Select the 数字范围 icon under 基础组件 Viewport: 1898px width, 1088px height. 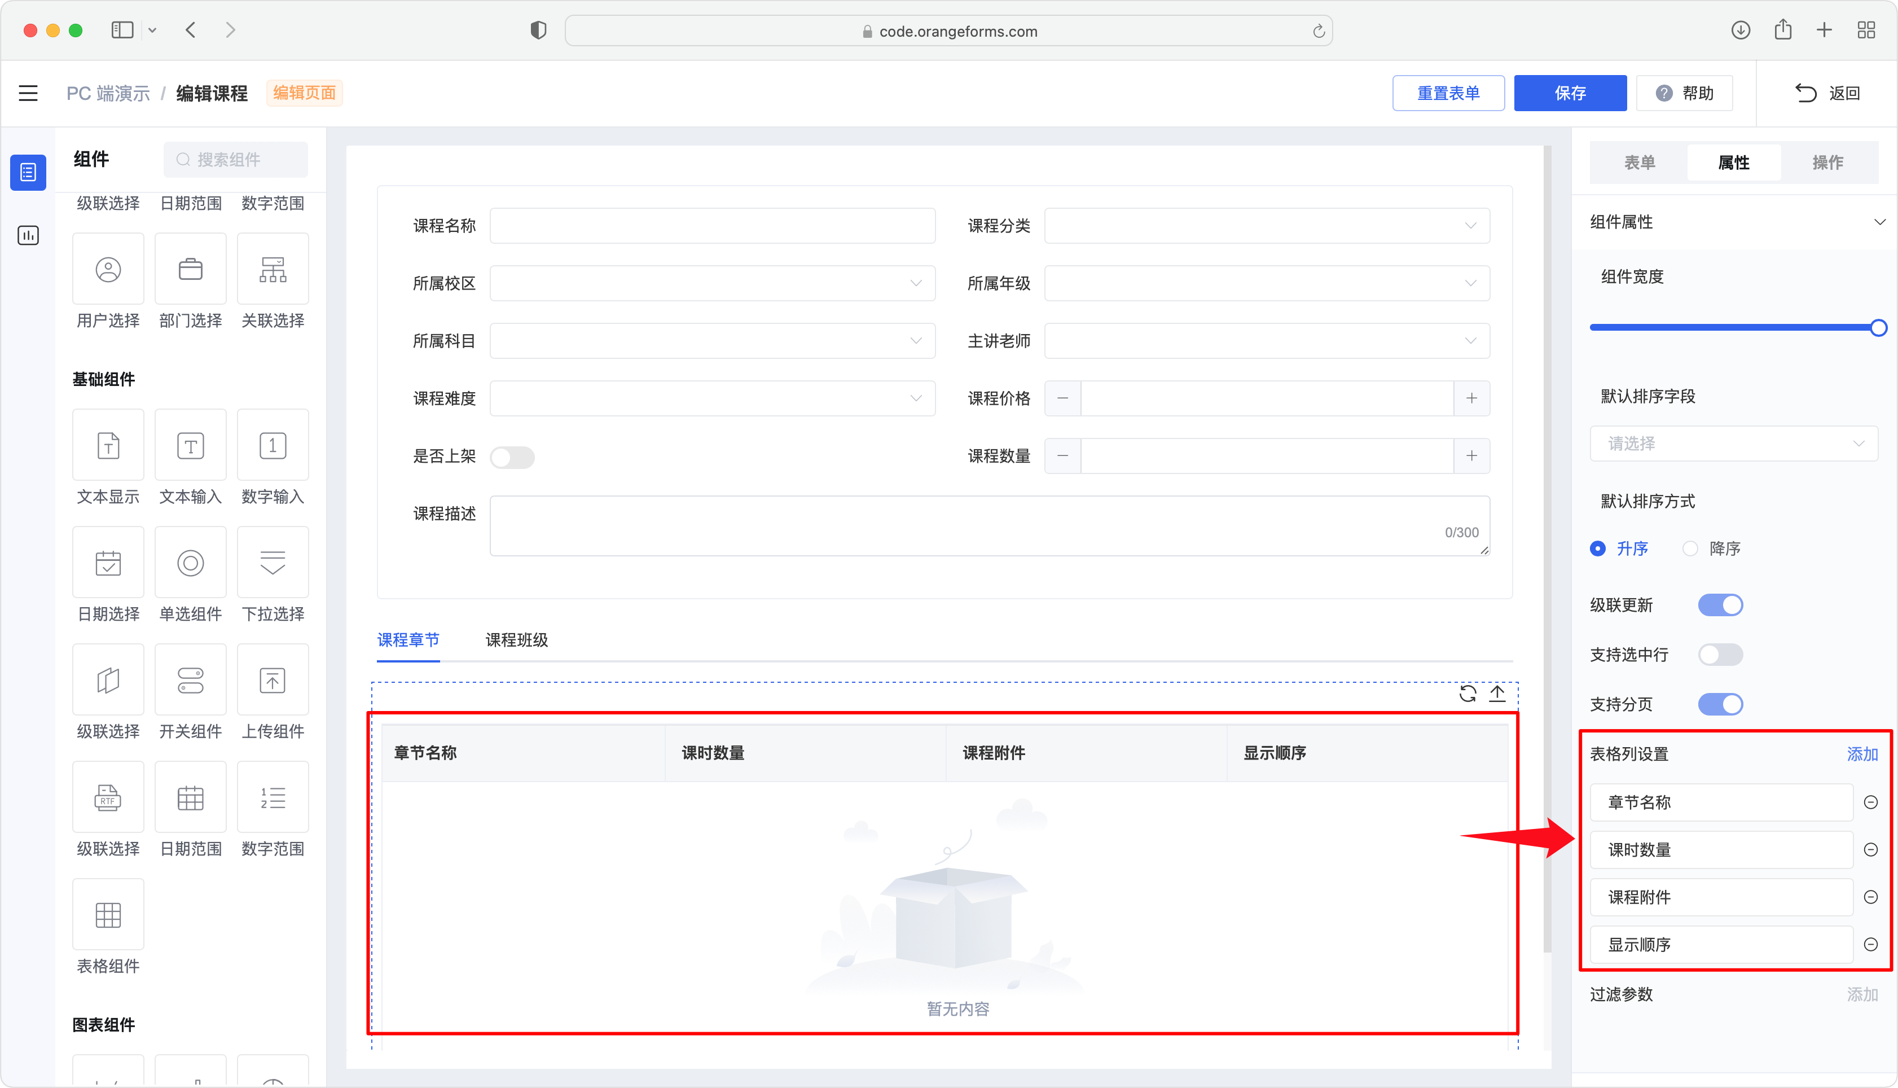click(x=273, y=797)
